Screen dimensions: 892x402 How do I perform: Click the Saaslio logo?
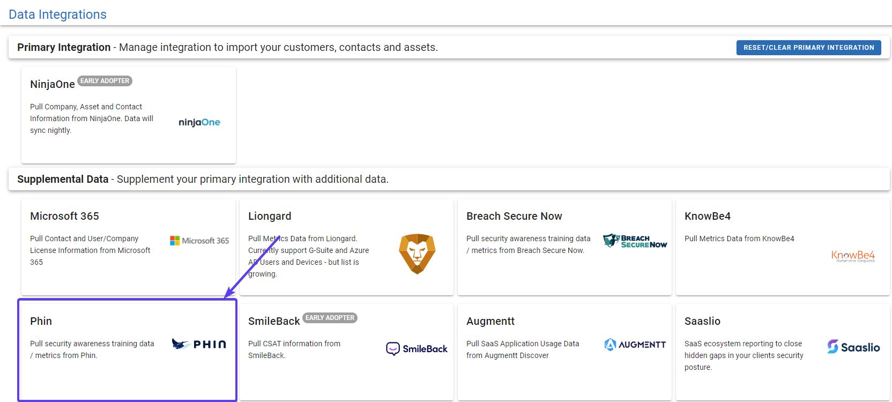(x=853, y=347)
